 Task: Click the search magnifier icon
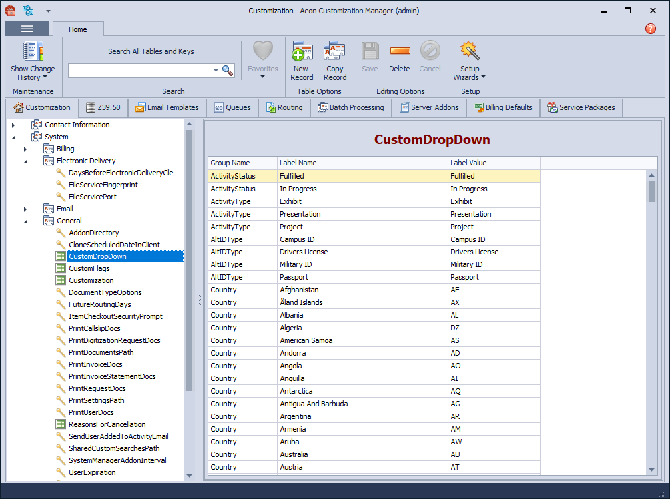coord(228,70)
